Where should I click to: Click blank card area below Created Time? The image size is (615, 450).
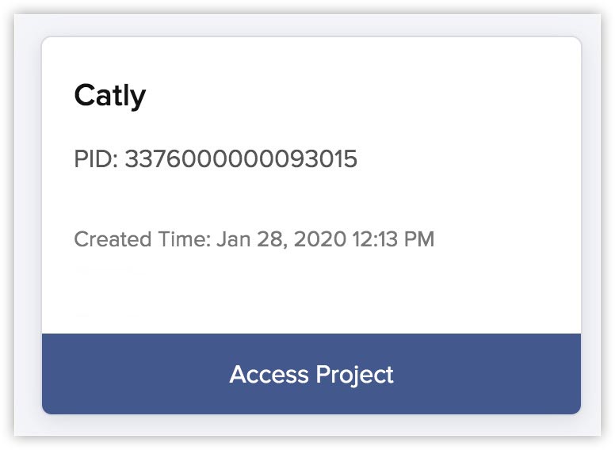point(311,293)
